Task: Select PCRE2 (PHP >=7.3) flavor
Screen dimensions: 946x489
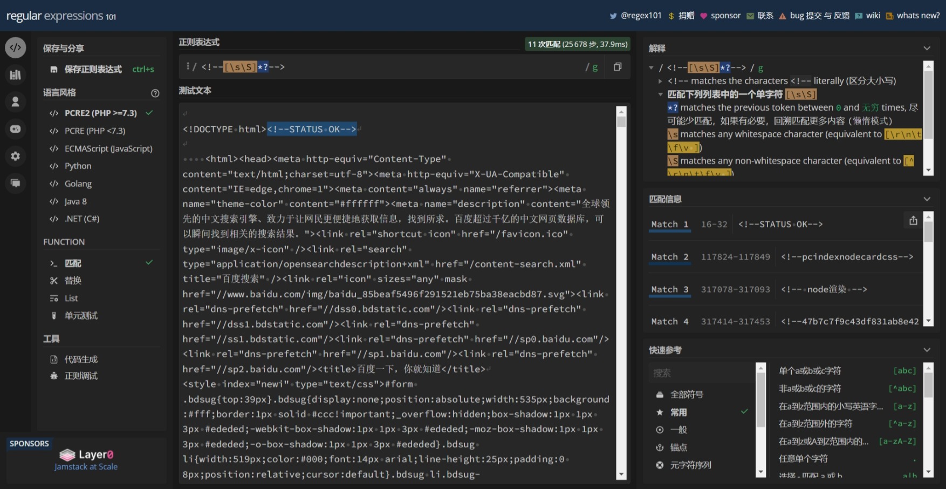Action: click(x=101, y=113)
